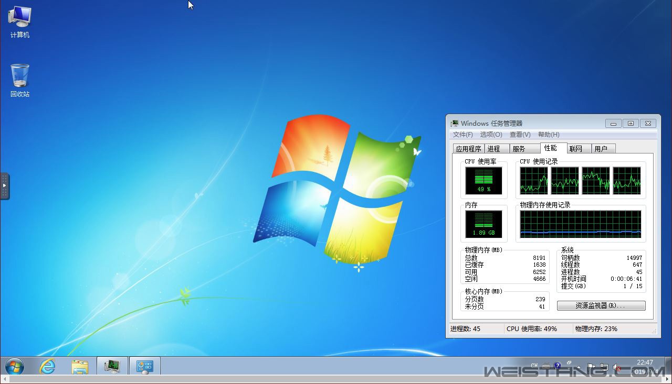Launch Internet Explorer from the taskbar
672x384 pixels.
pos(47,367)
